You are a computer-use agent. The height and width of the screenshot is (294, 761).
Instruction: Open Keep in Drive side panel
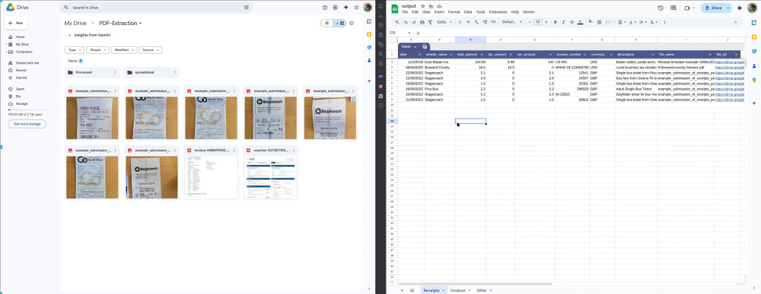click(369, 34)
